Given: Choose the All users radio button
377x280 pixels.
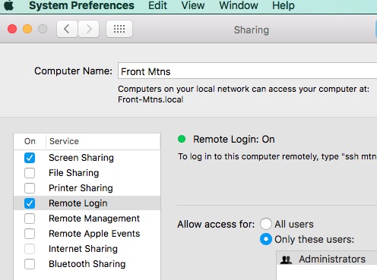Looking at the screenshot, I should [x=266, y=224].
